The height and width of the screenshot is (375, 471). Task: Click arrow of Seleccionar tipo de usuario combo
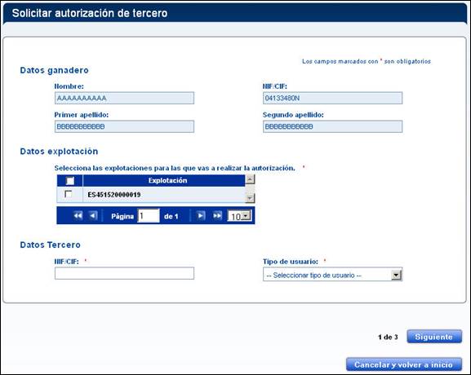point(397,275)
